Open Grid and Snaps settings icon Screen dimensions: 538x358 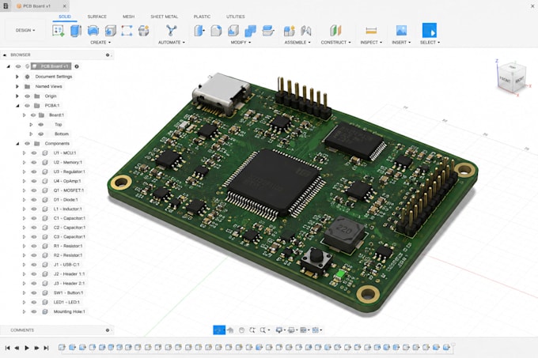tap(303, 330)
